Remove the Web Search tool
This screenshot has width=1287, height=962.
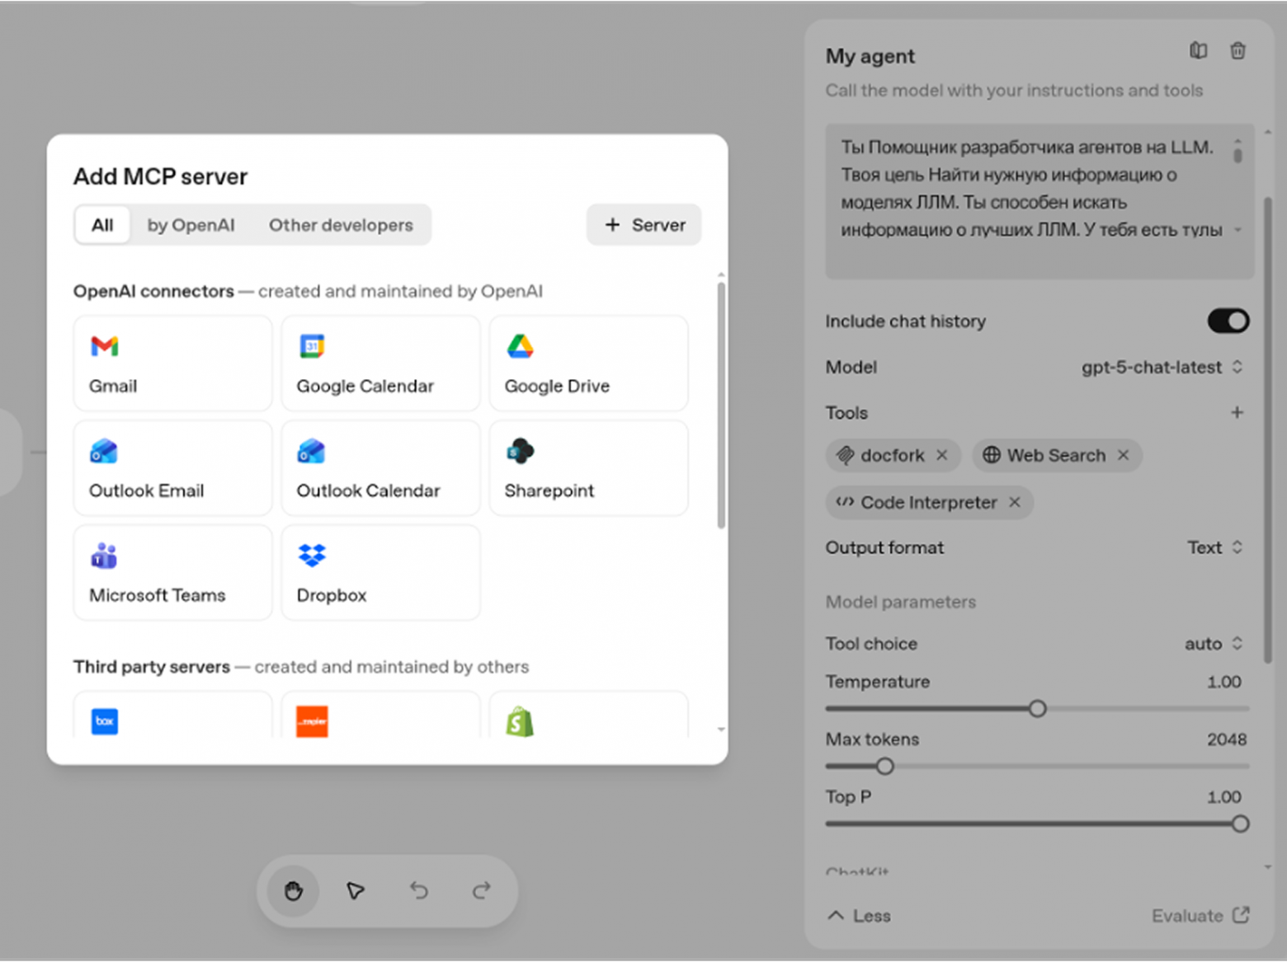(1123, 455)
